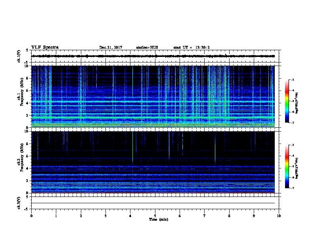Click time-axis tick label '9'
This screenshot has height=242, width=314.
pyautogui.click(x=254, y=216)
